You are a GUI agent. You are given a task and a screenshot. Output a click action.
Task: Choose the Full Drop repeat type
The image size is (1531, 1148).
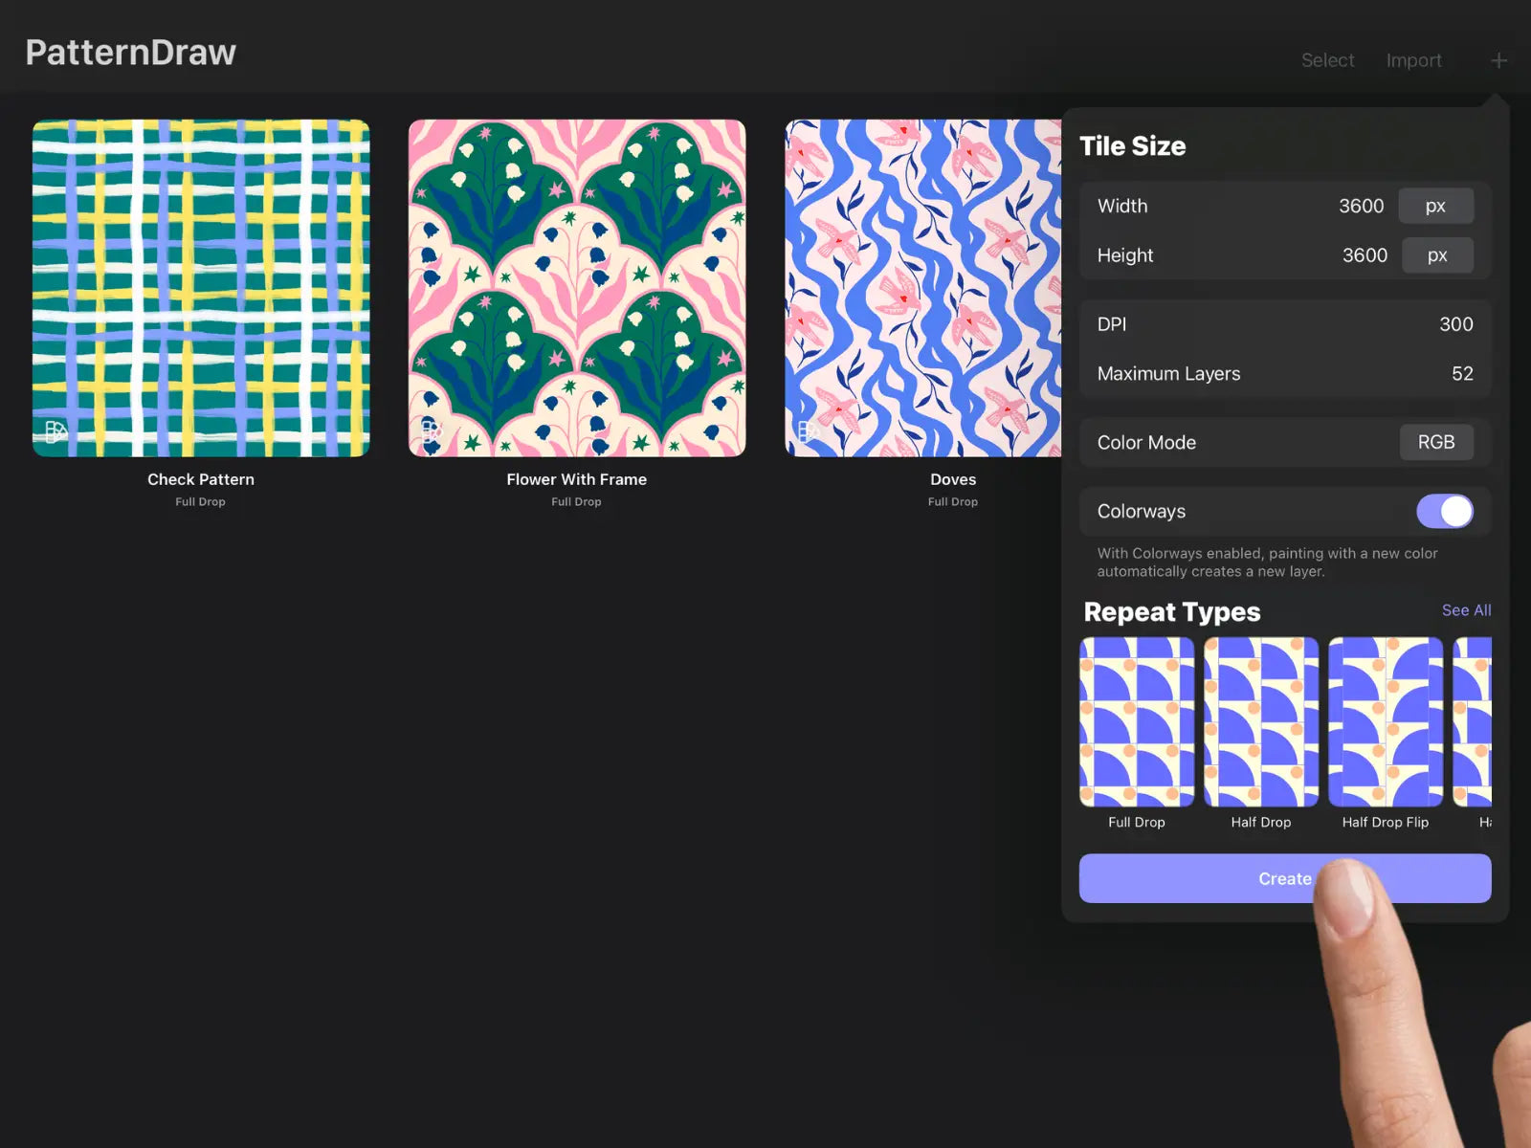coord(1137,722)
